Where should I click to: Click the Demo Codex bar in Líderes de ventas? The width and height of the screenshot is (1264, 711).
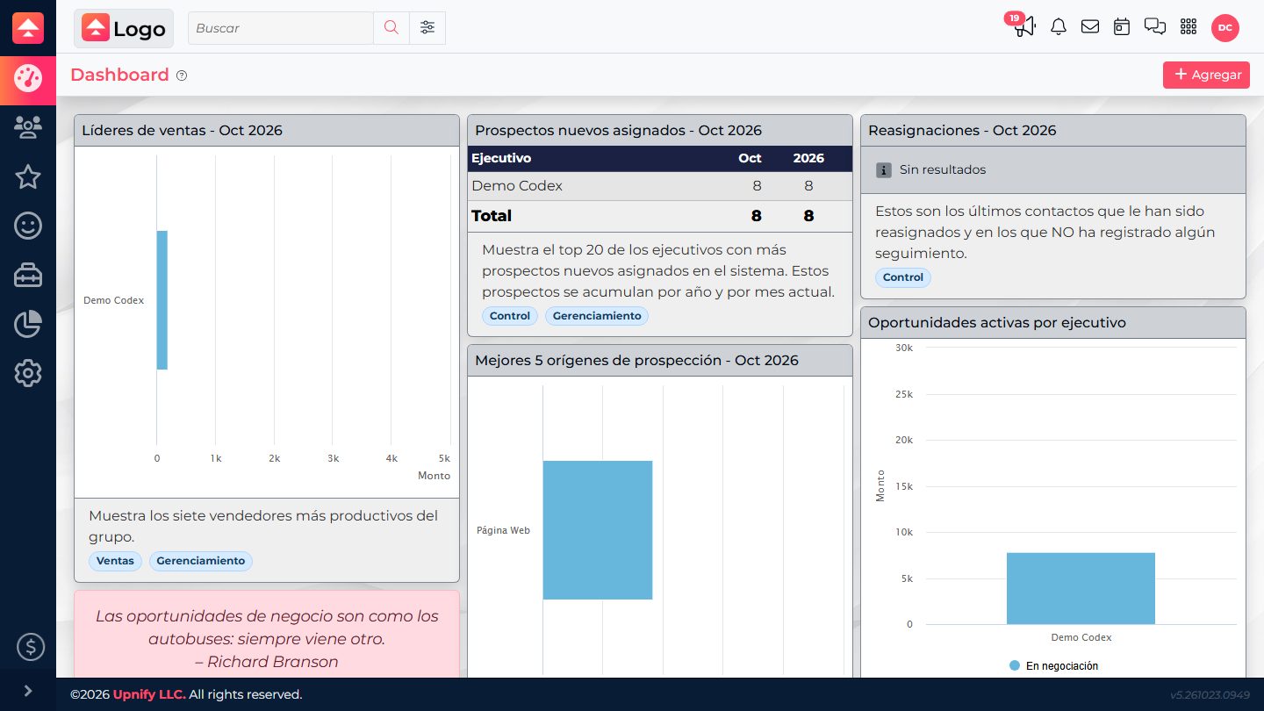162,300
